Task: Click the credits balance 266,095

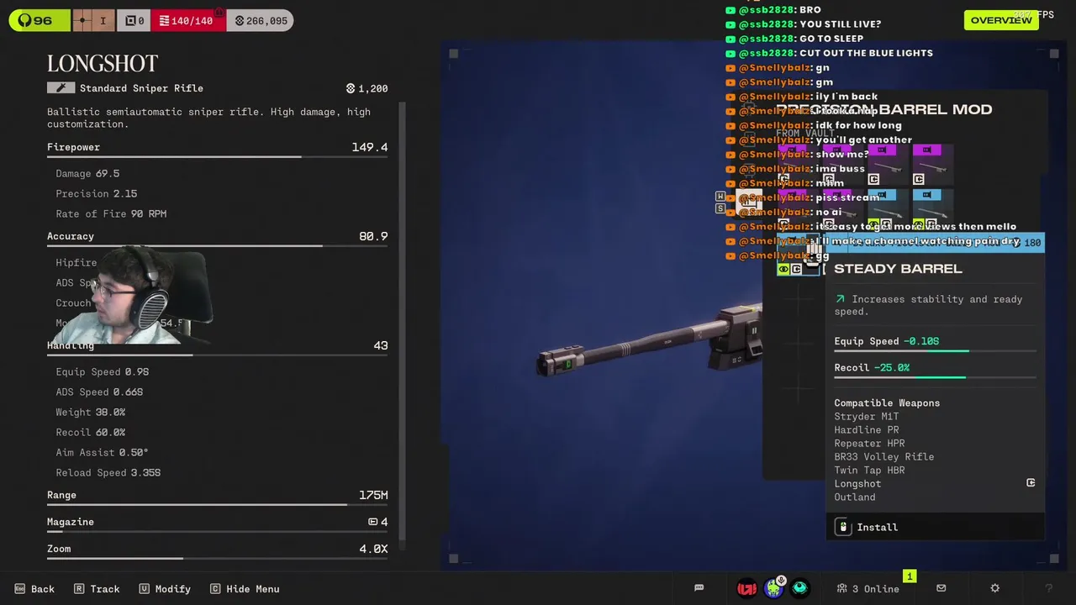Action: click(260, 20)
